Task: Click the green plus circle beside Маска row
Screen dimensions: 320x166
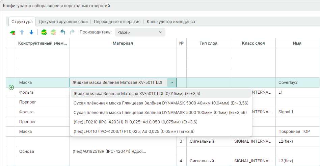Action: click(11, 87)
